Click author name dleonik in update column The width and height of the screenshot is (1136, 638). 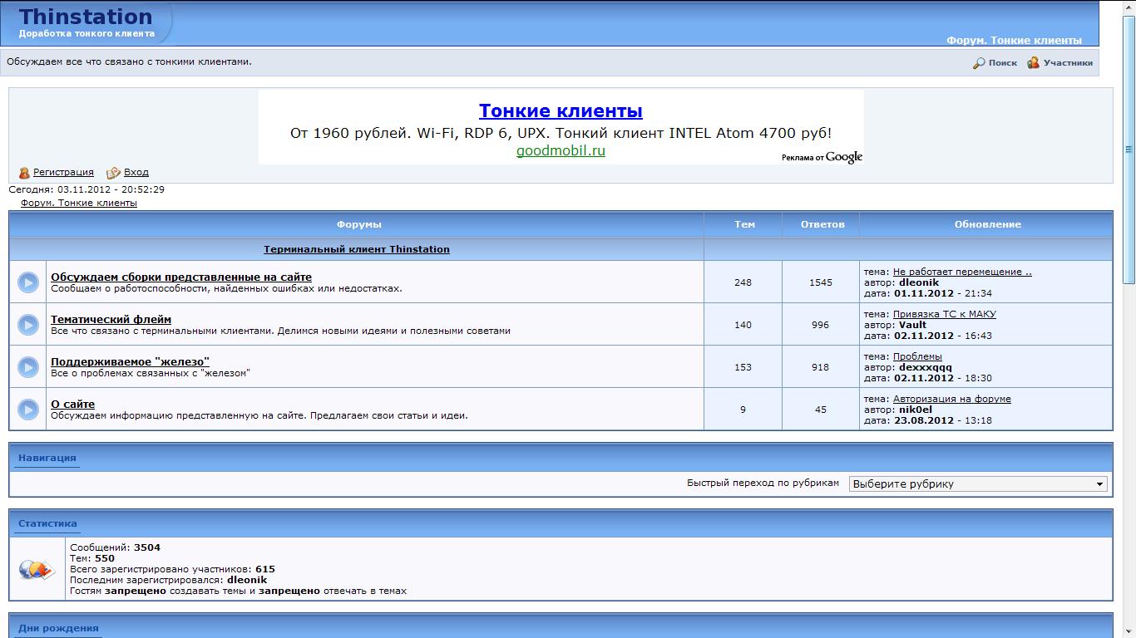pos(919,282)
